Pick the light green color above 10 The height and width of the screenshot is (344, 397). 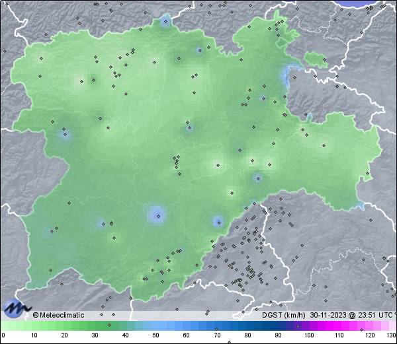34,326
